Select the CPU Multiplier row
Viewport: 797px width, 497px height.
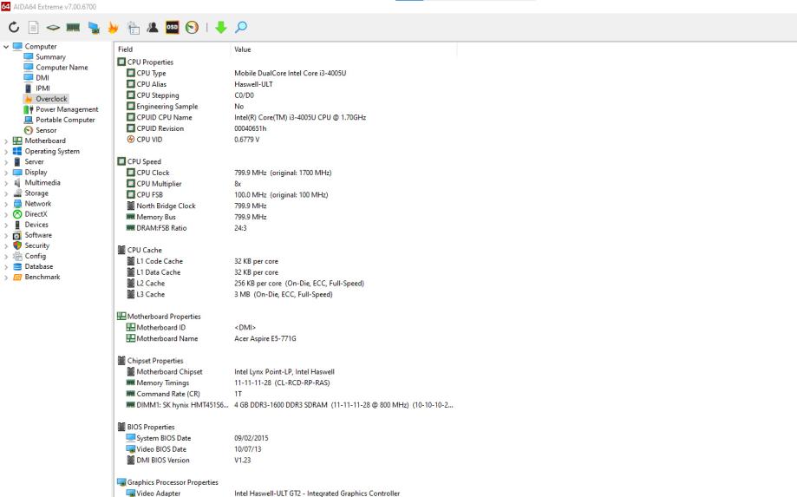[287, 184]
